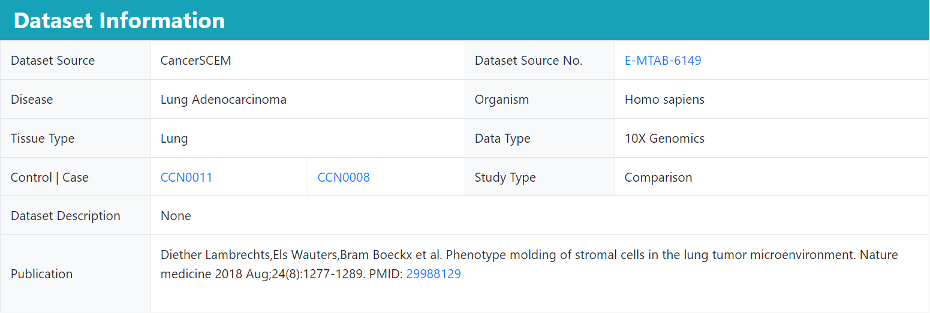The height and width of the screenshot is (313, 930).
Task: Click the Dataset Source label cell
Action: click(75, 61)
